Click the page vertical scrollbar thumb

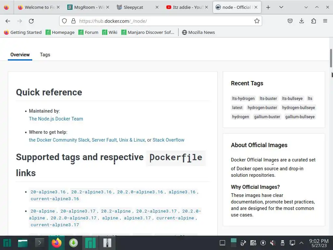click(331, 58)
